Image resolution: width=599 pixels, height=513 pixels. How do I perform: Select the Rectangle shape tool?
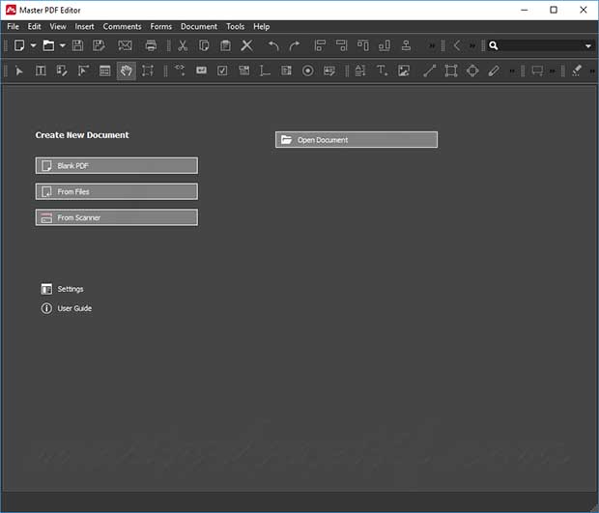(451, 71)
